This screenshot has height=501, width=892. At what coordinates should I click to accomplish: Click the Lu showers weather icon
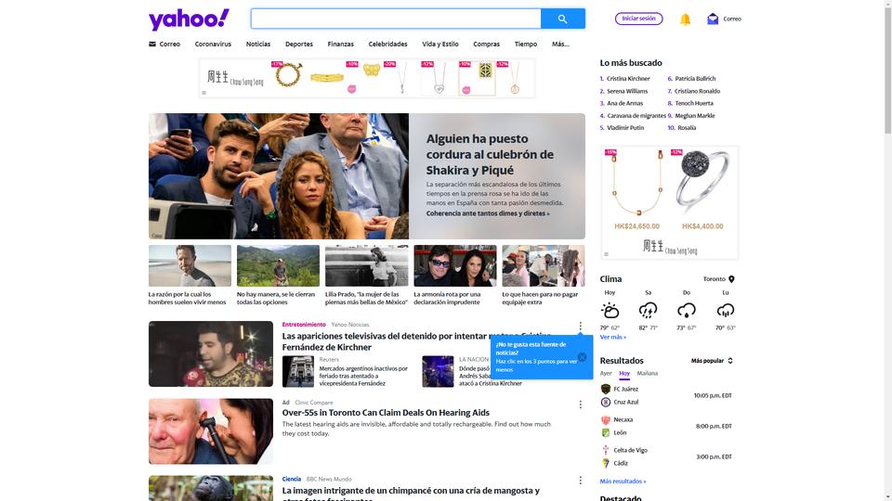point(726,311)
